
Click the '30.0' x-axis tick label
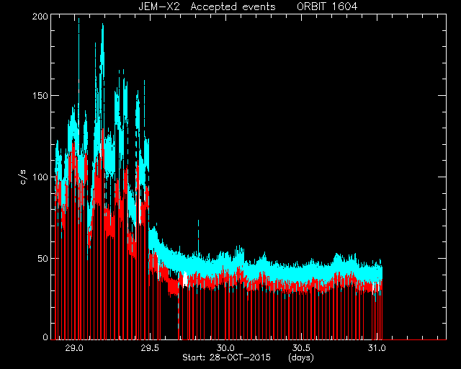click(x=225, y=348)
